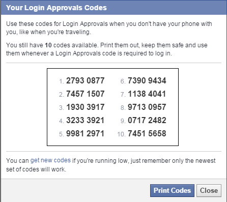Screen dimensions: 227x202
Task: Click the number label 10. in the list
Action: (122, 134)
